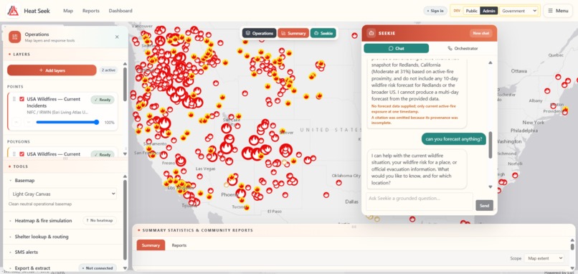The height and width of the screenshot is (274, 578).
Task: Toggle the Summary map overlay button
Action: (293, 33)
